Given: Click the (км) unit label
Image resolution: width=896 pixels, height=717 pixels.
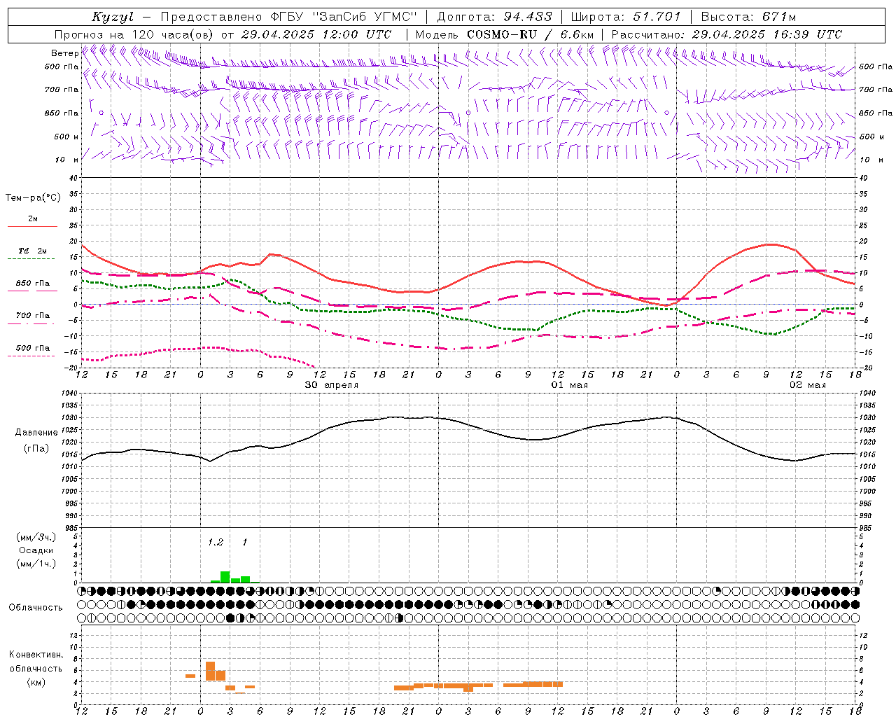Looking at the screenshot, I should point(36,682).
